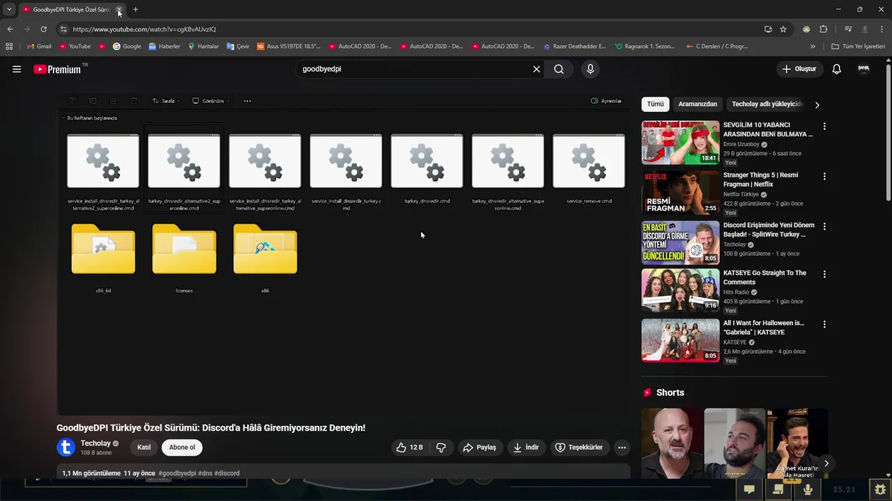
Task: Open options for the Emre Uzunboy video
Action: click(x=824, y=126)
